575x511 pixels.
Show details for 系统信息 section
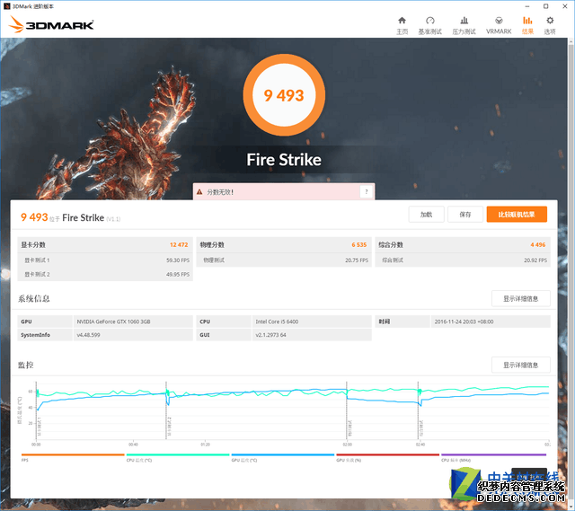pyautogui.click(x=521, y=298)
